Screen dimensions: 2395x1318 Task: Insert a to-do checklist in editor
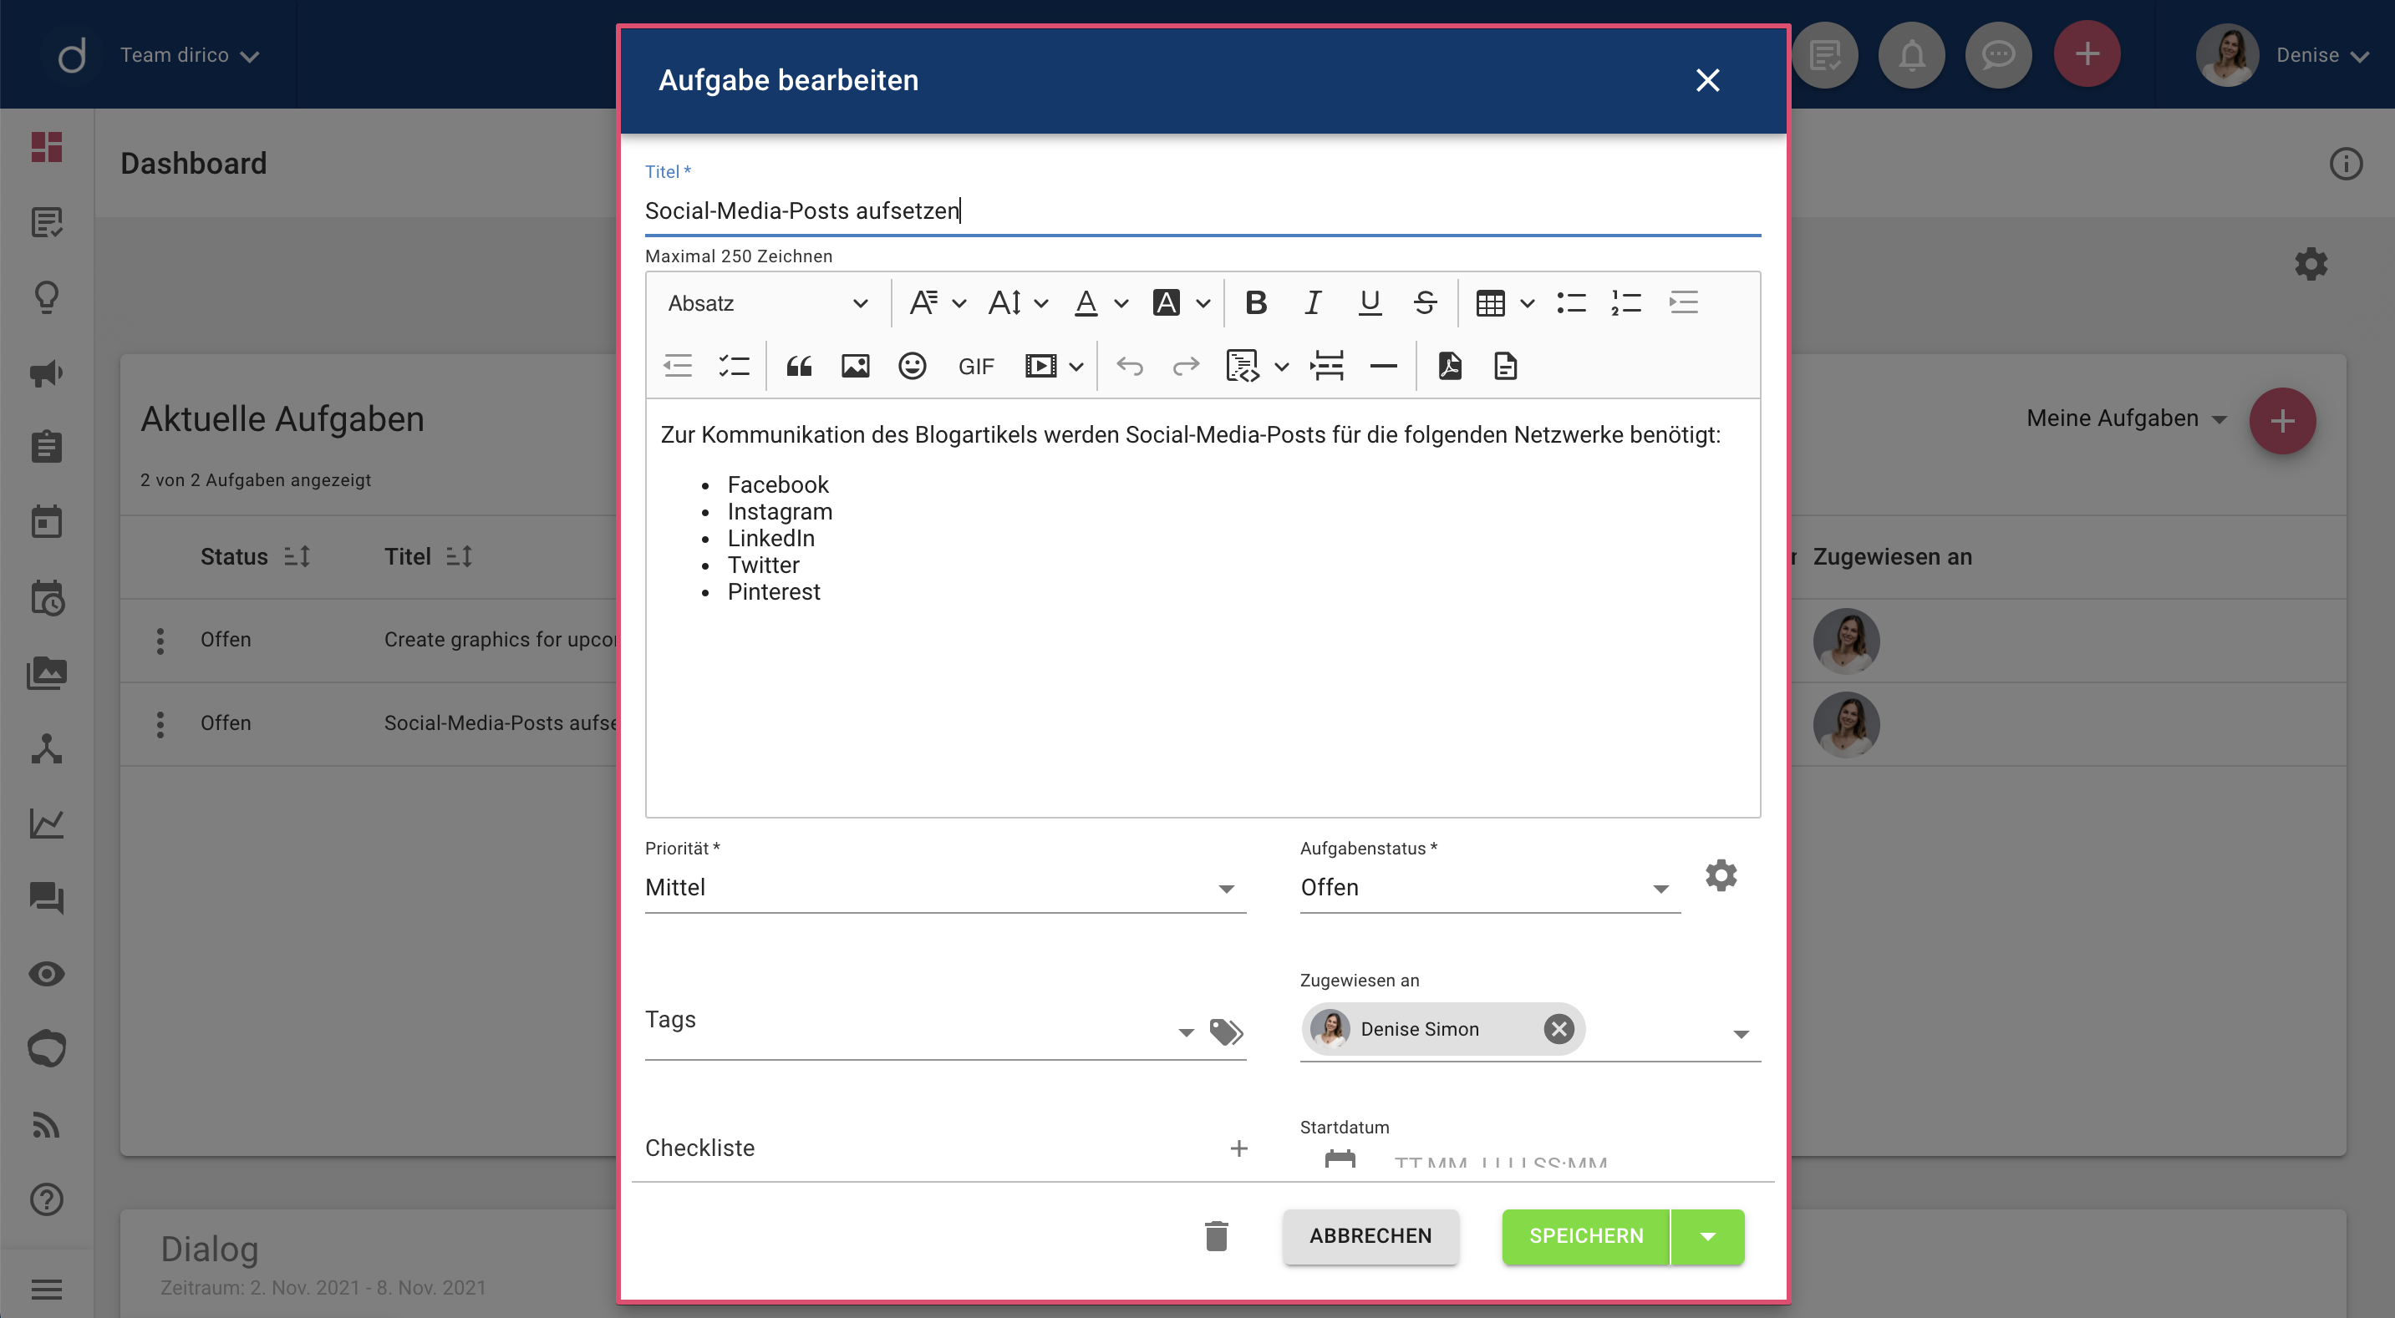(x=734, y=366)
